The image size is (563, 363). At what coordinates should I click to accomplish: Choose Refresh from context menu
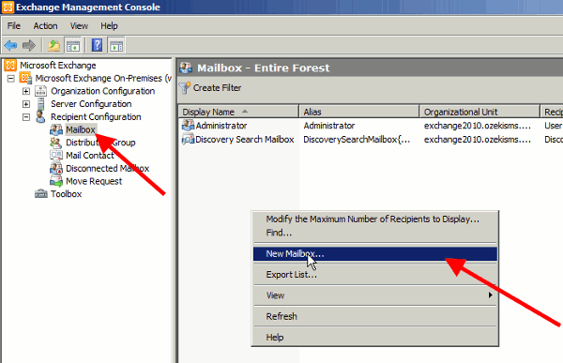375,316
